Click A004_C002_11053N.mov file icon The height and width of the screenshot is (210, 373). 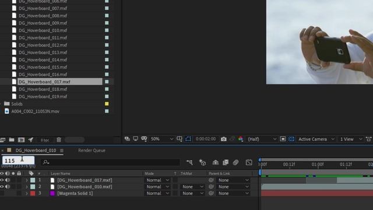pyautogui.click(x=6, y=111)
